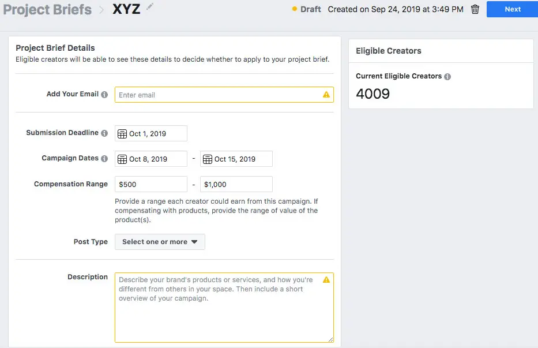The width and height of the screenshot is (538, 348).
Task: Click the info icon beside Campaign Dates
Action: pos(104,158)
